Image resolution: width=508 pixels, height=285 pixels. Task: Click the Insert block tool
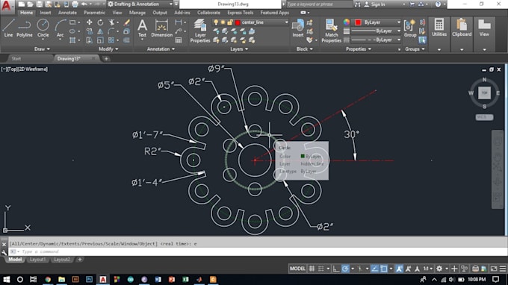pos(298,28)
